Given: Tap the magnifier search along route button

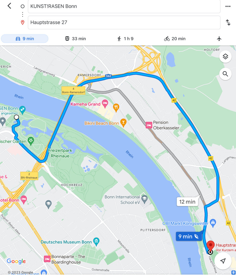Looking at the screenshot, I should 225,74.
